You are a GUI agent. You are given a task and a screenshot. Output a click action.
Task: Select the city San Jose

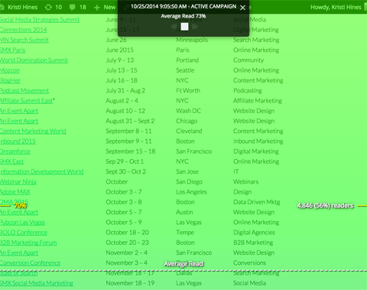[x=187, y=171]
